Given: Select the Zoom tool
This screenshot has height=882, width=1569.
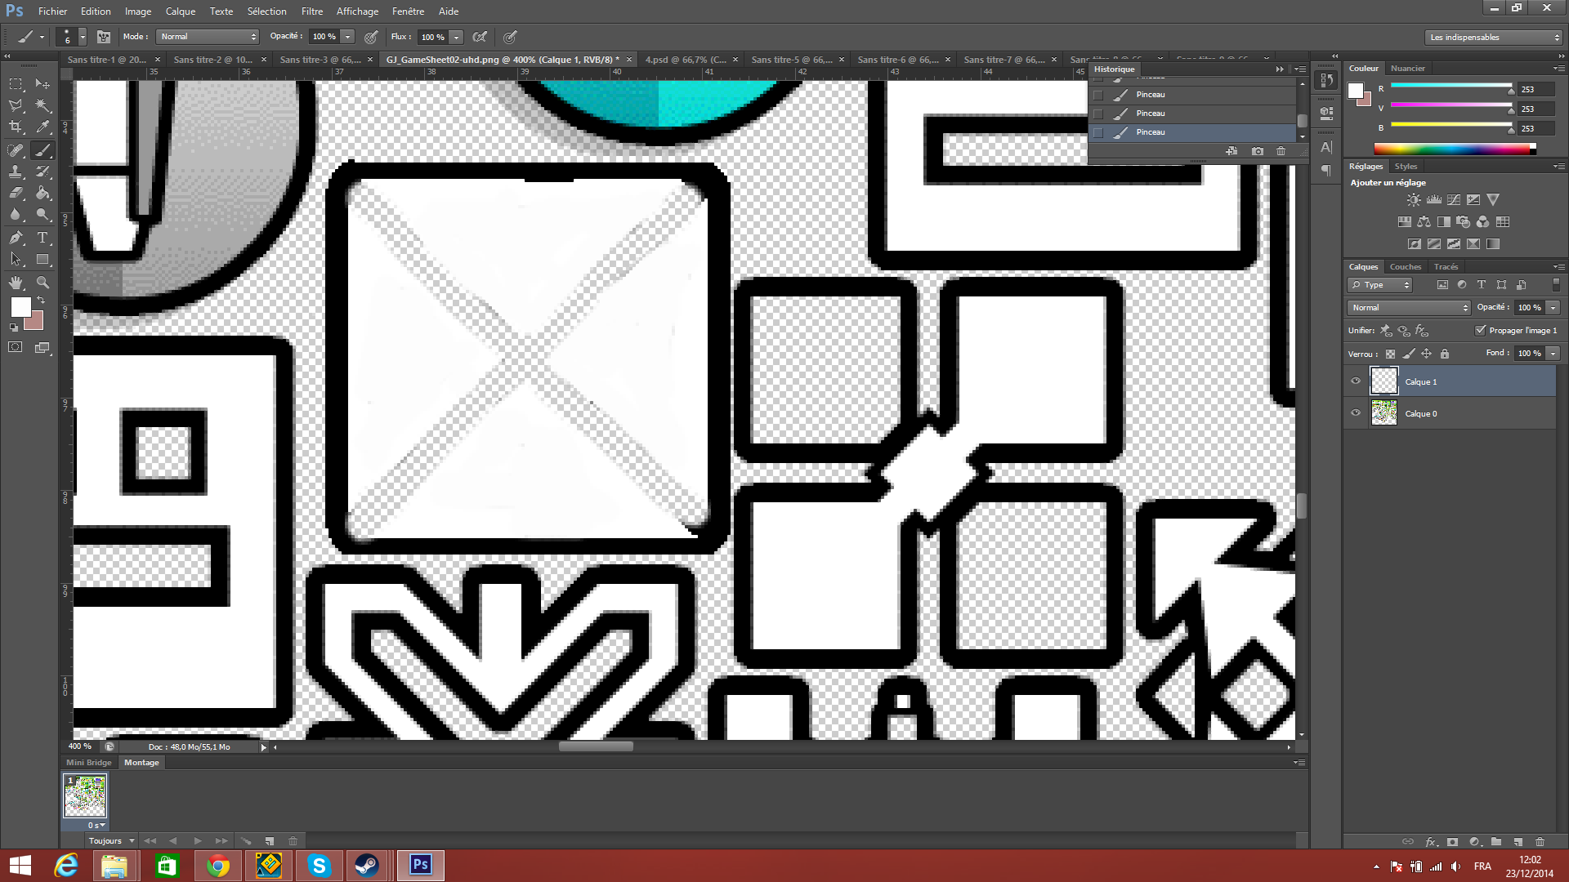Looking at the screenshot, I should coord(42,283).
